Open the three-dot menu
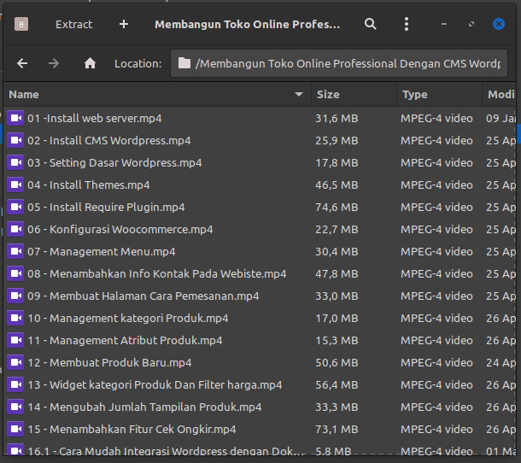Viewport: 521px width, 463px height. coord(407,24)
